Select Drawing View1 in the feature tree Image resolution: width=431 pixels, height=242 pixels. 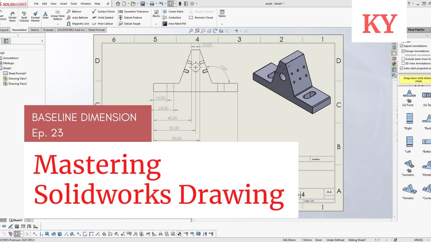click(x=15, y=78)
